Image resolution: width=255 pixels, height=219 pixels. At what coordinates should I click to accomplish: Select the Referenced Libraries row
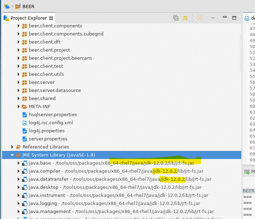tap(122, 147)
